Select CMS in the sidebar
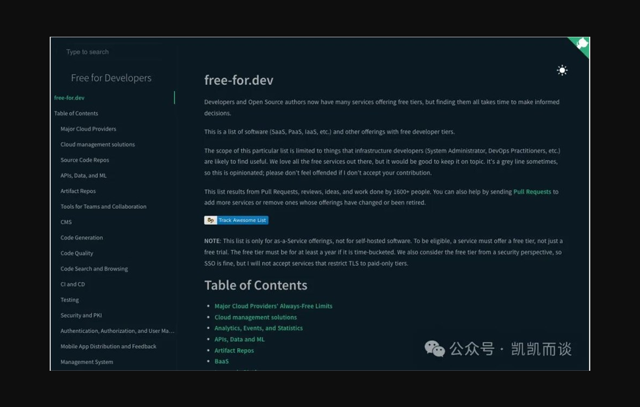This screenshot has width=640, height=407. [66, 222]
